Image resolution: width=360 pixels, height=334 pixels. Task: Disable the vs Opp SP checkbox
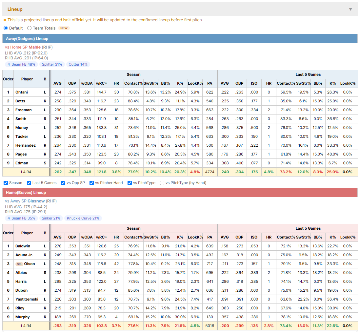point(63,183)
